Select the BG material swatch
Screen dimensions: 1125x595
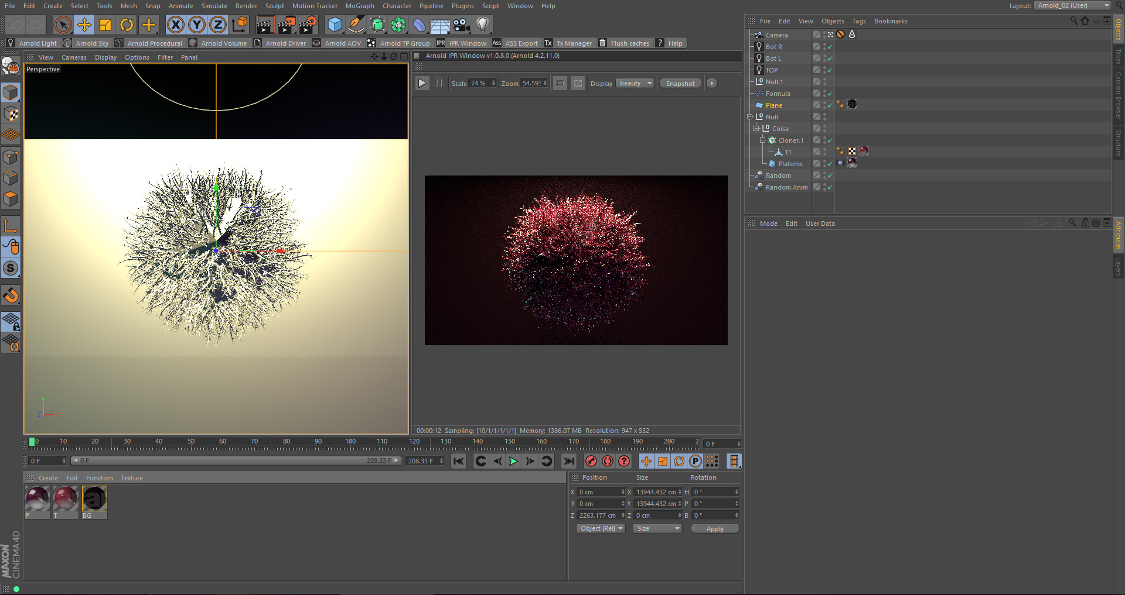94,500
